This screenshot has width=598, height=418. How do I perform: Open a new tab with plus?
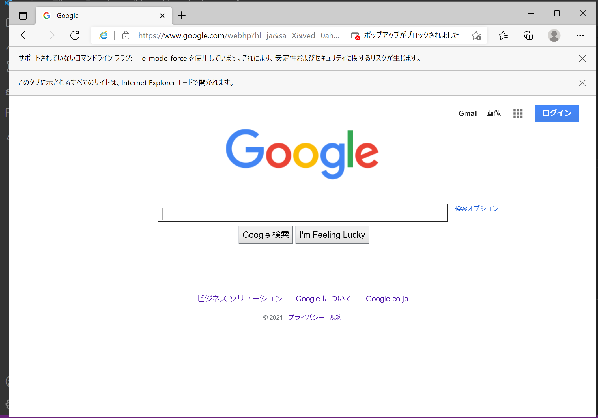point(182,15)
